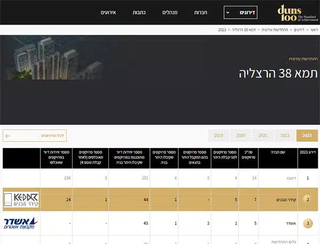The image size is (320, 244).
Task: Click the דירוג 2023 column header
Action: click(308, 158)
